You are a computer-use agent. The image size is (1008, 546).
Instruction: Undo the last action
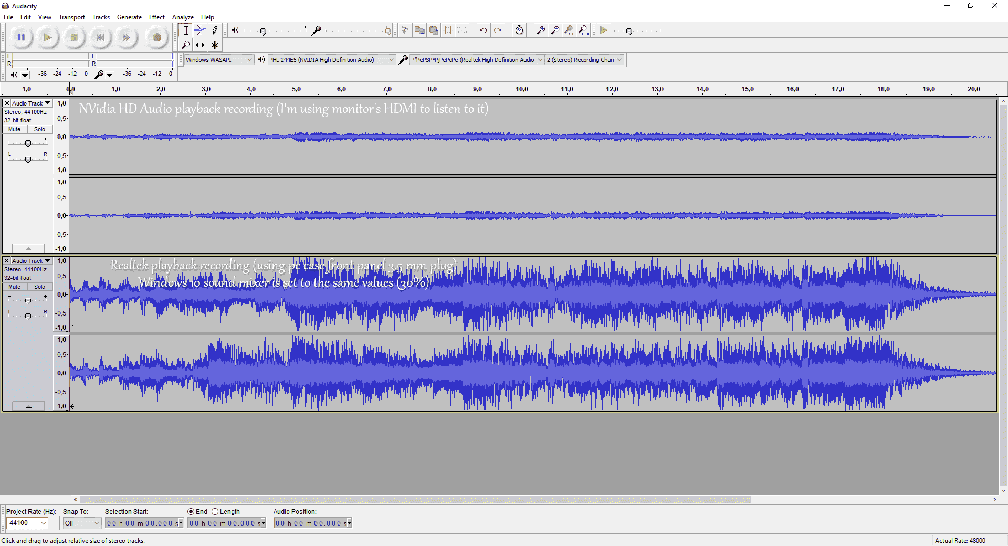(483, 30)
